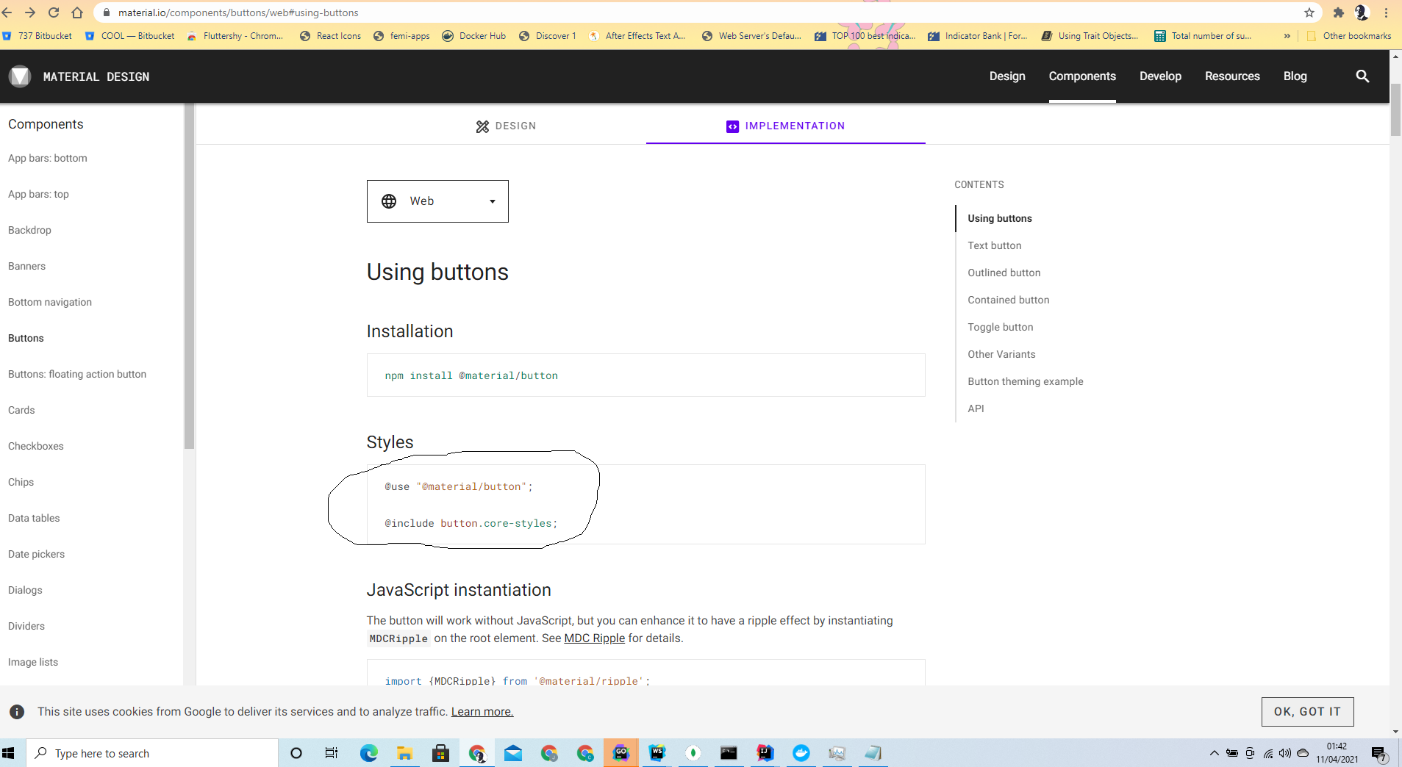Expand the hidden bookmarks chevron

(1288, 35)
